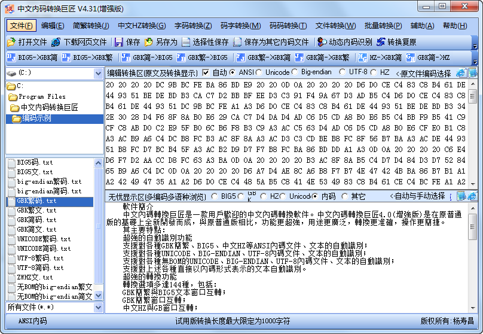Click GBK繁->GBK简 conversion icon
Screen dimensions: 483x334
(x=240, y=57)
